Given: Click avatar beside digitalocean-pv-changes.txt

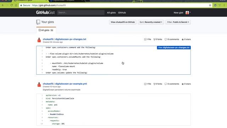Looking at the screenshot, I should coord(39,40).
